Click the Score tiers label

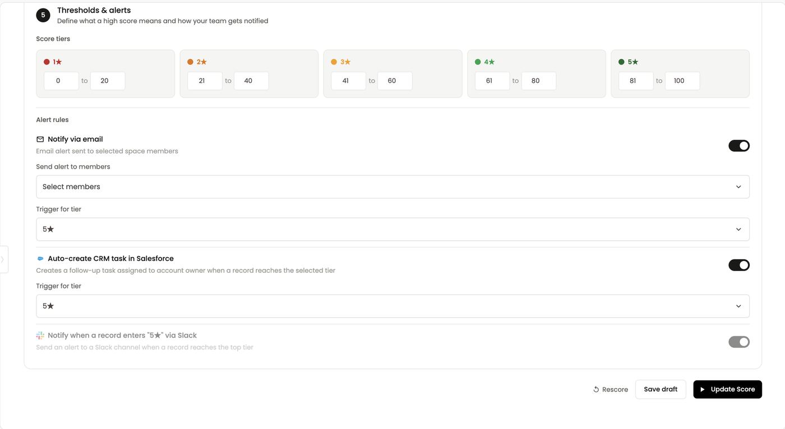tap(53, 39)
